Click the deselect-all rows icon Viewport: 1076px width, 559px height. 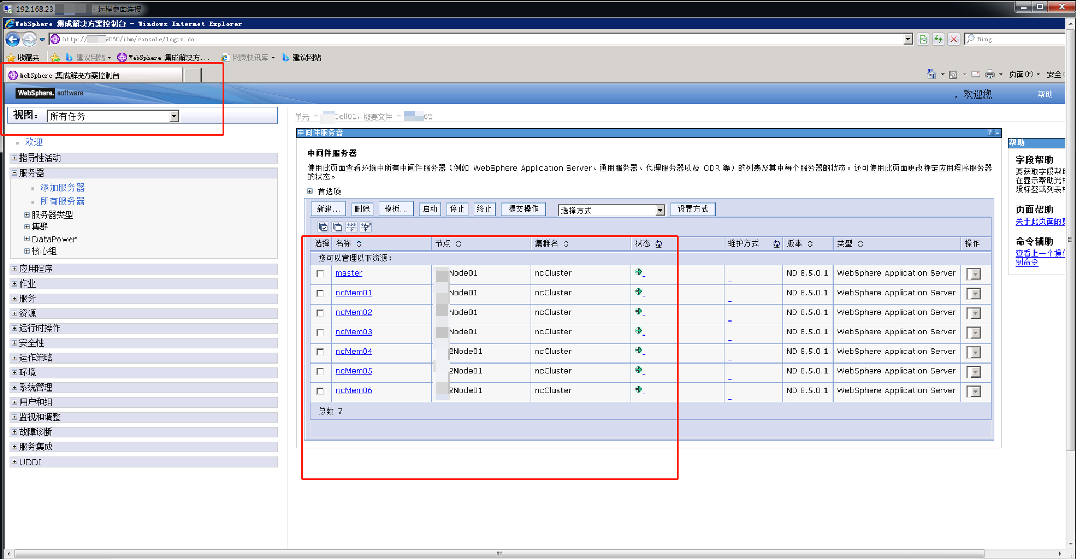tap(337, 227)
